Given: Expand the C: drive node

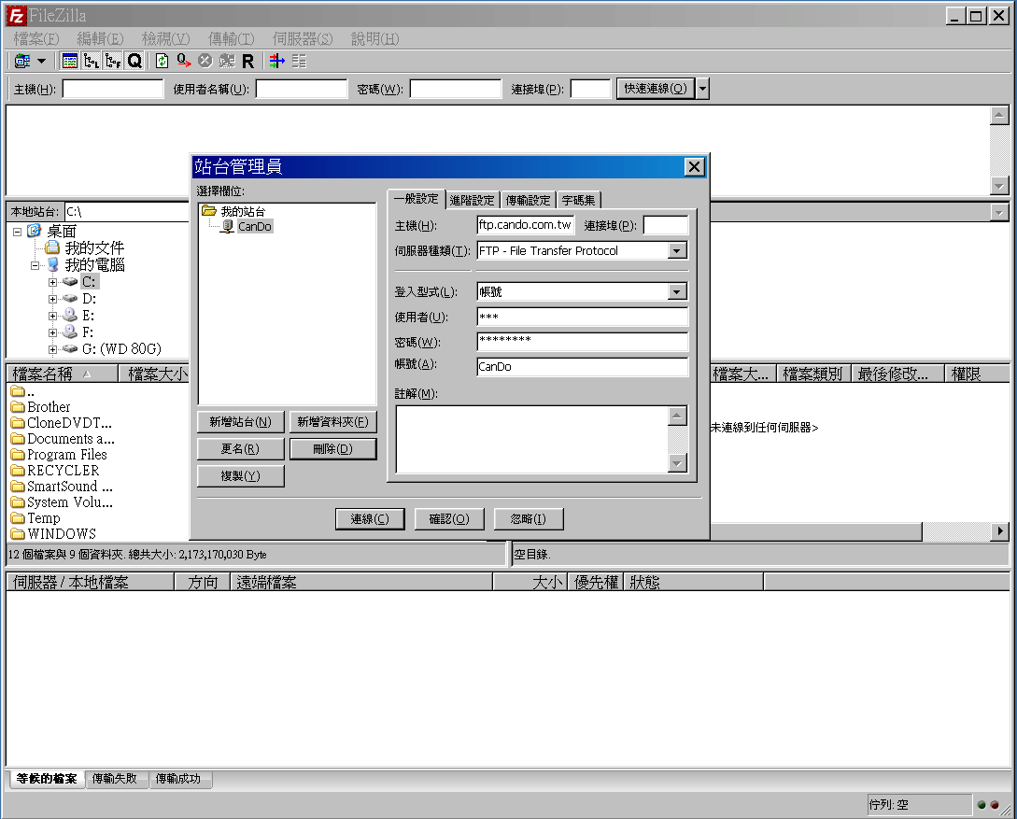Looking at the screenshot, I should 52,282.
